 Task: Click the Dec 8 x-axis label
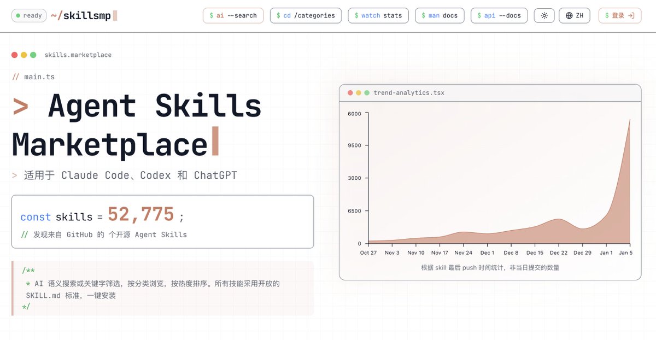tap(511, 253)
